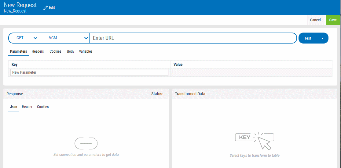Screen dimensions: 341x168
Task: Run the request with Test button
Action: [308, 38]
